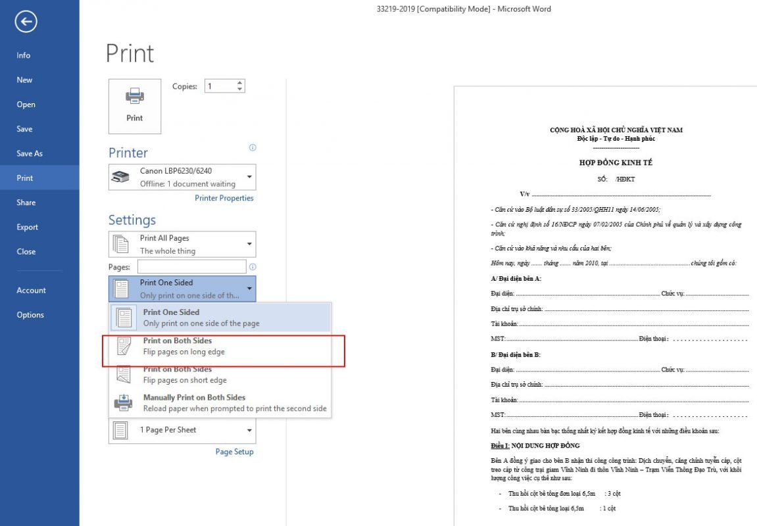Click the printer info icon beside Printer heading
This screenshot has height=526, width=757.
pos(253,148)
